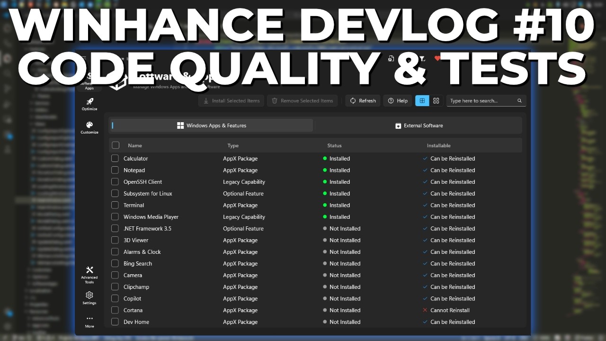Click Optional Feature type for Subsystem for Linux
The width and height of the screenshot is (606, 341).
(243, 193)
